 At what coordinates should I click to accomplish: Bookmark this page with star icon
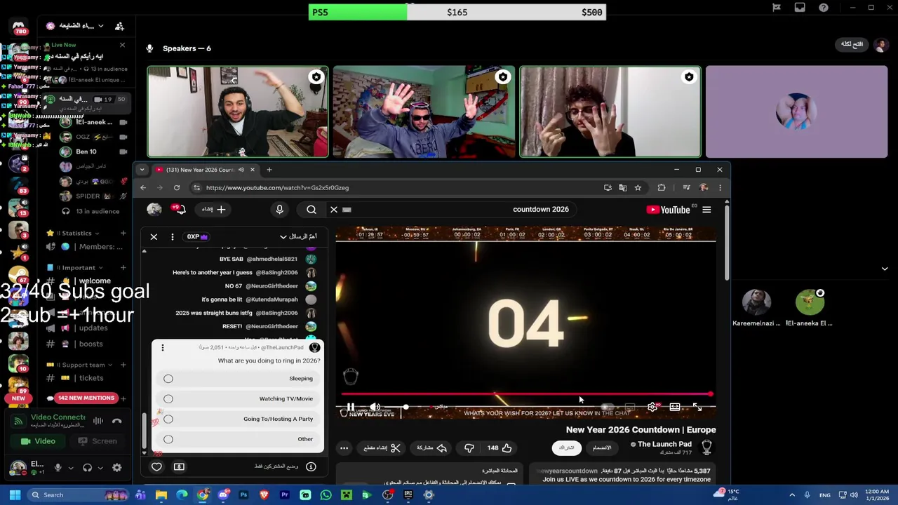(x=638, y=187)
